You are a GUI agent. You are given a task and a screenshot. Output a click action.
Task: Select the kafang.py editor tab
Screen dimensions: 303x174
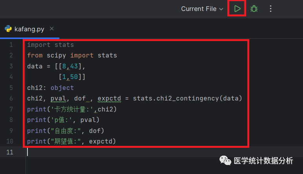tap(29, 29)
